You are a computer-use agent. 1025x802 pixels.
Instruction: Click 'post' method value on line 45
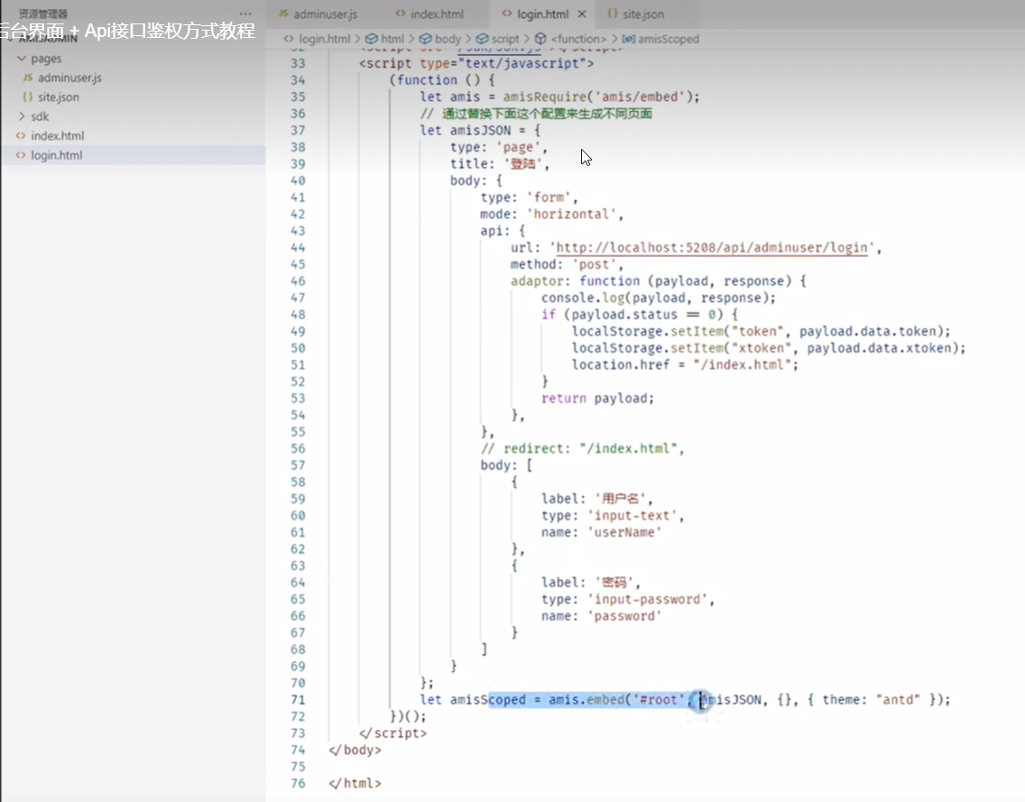pyautogui.click(x=594, y=264)
